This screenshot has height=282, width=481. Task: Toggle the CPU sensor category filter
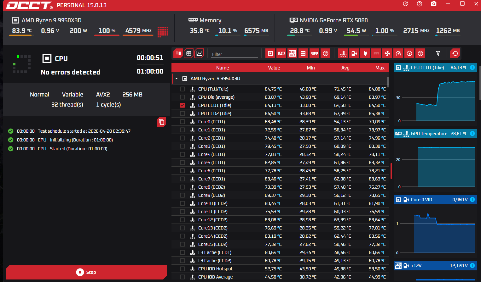pos(270,53)
